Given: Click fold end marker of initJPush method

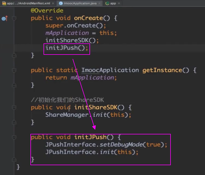Looking at the screenshot, I should coord(14,159).
